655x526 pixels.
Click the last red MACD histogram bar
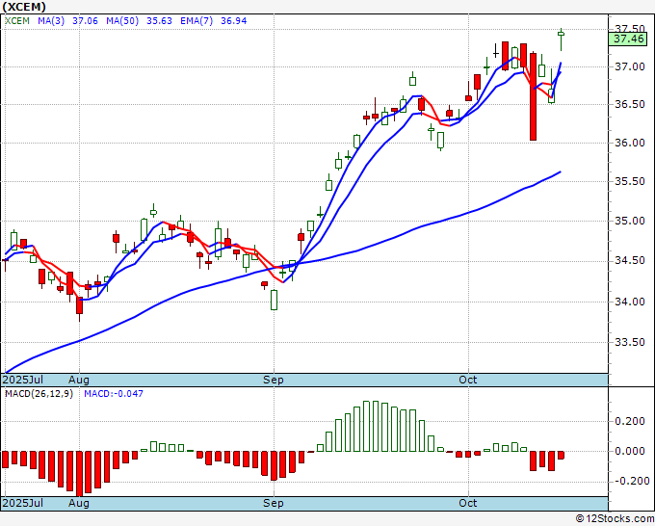click(x=561, y=455)
